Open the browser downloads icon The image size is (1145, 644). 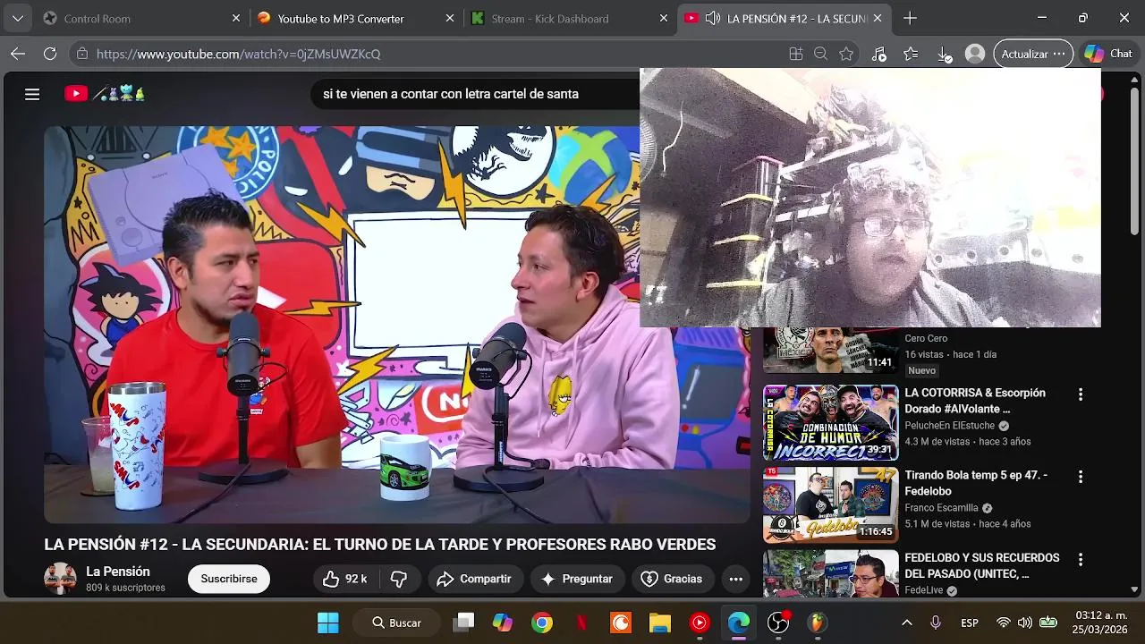944,54
